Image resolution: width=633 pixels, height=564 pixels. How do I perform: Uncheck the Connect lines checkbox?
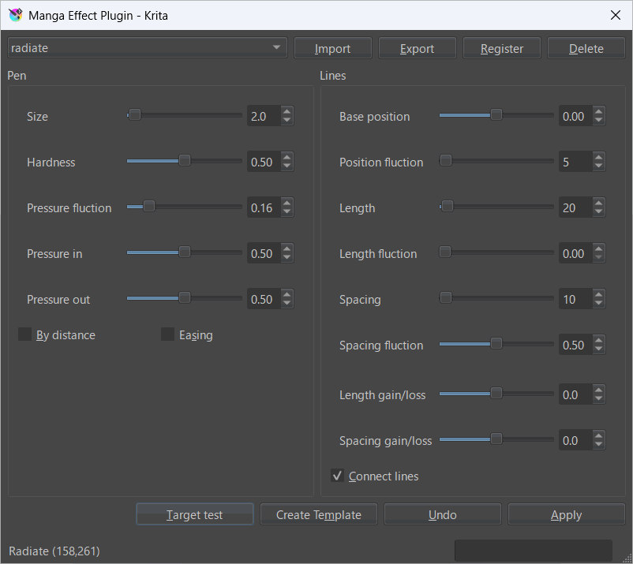(x=337, y=476)
